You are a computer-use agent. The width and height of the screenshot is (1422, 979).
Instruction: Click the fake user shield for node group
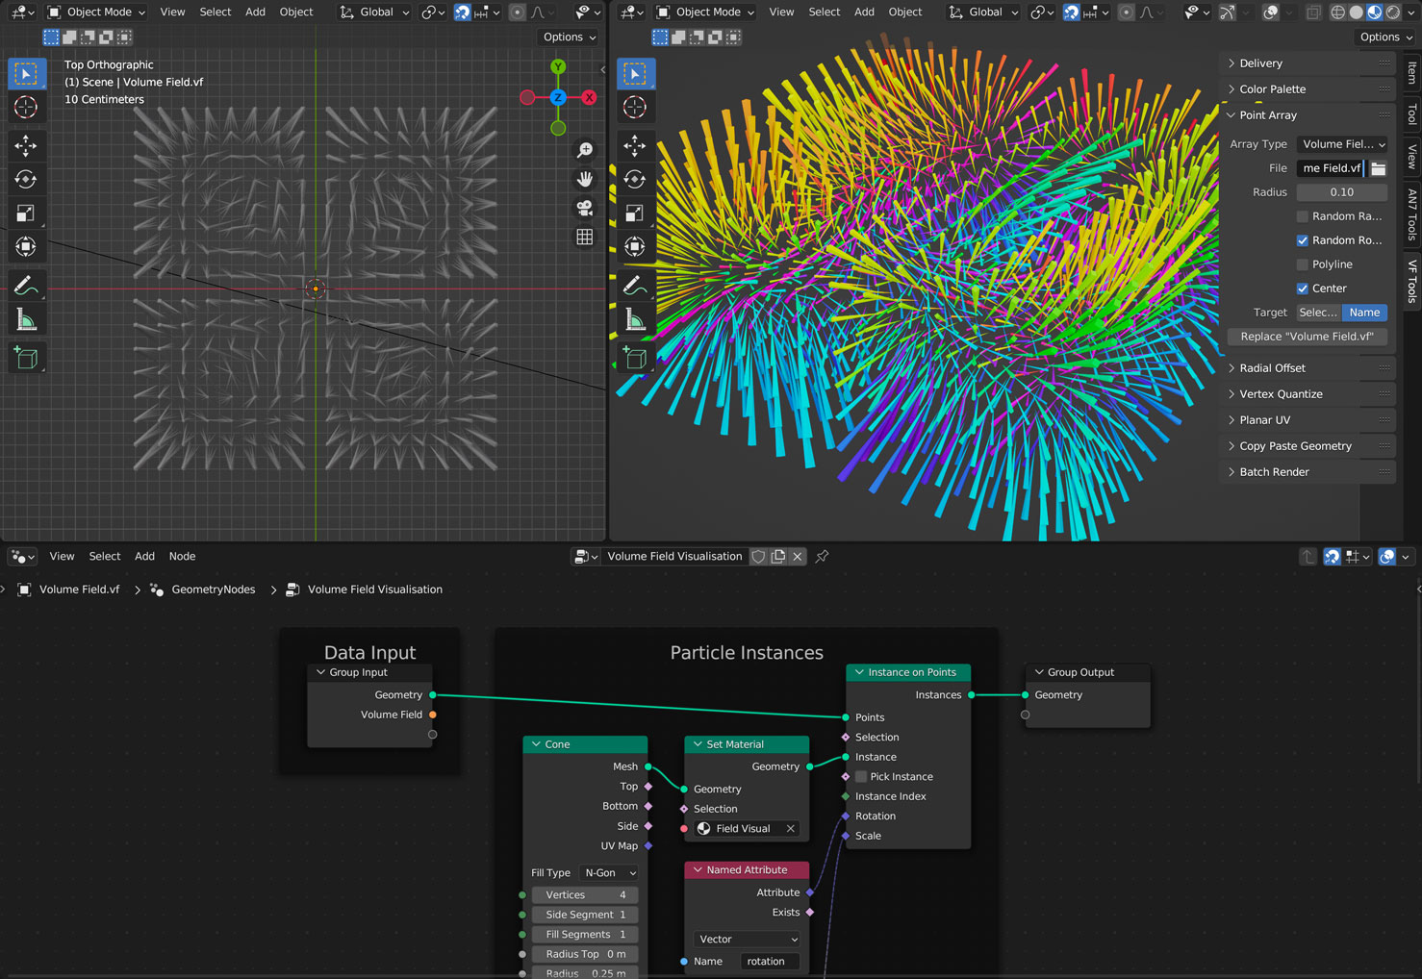(758, 556)
